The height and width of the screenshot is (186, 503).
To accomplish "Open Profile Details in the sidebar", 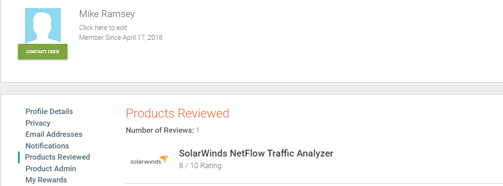I will [49, 111].
